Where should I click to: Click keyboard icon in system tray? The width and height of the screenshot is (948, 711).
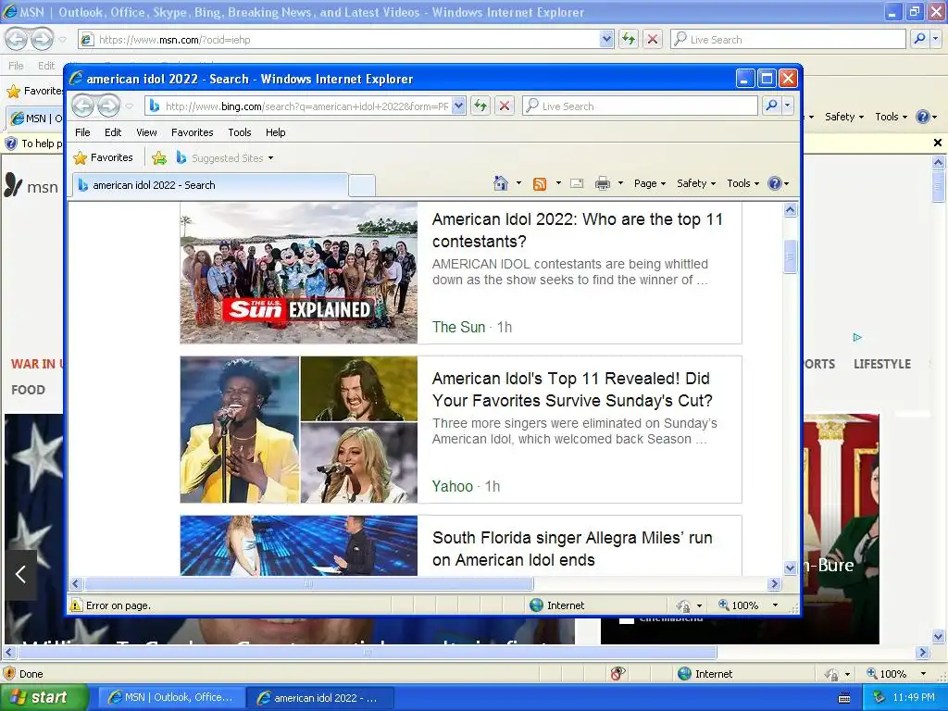click(844, 698)
